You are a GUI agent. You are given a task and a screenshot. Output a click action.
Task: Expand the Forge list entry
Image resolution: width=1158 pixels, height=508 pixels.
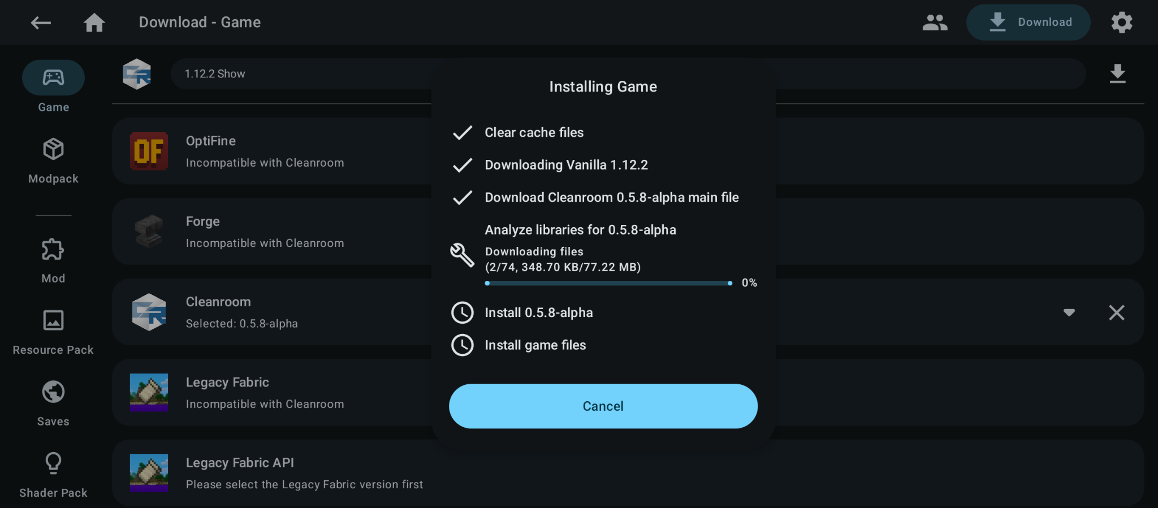coord(628,231)
